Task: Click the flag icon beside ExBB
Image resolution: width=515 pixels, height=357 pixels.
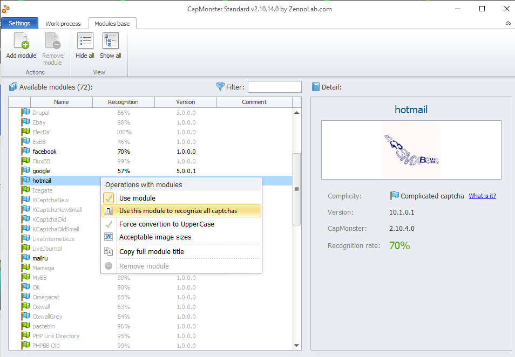Action: point(25,142)
